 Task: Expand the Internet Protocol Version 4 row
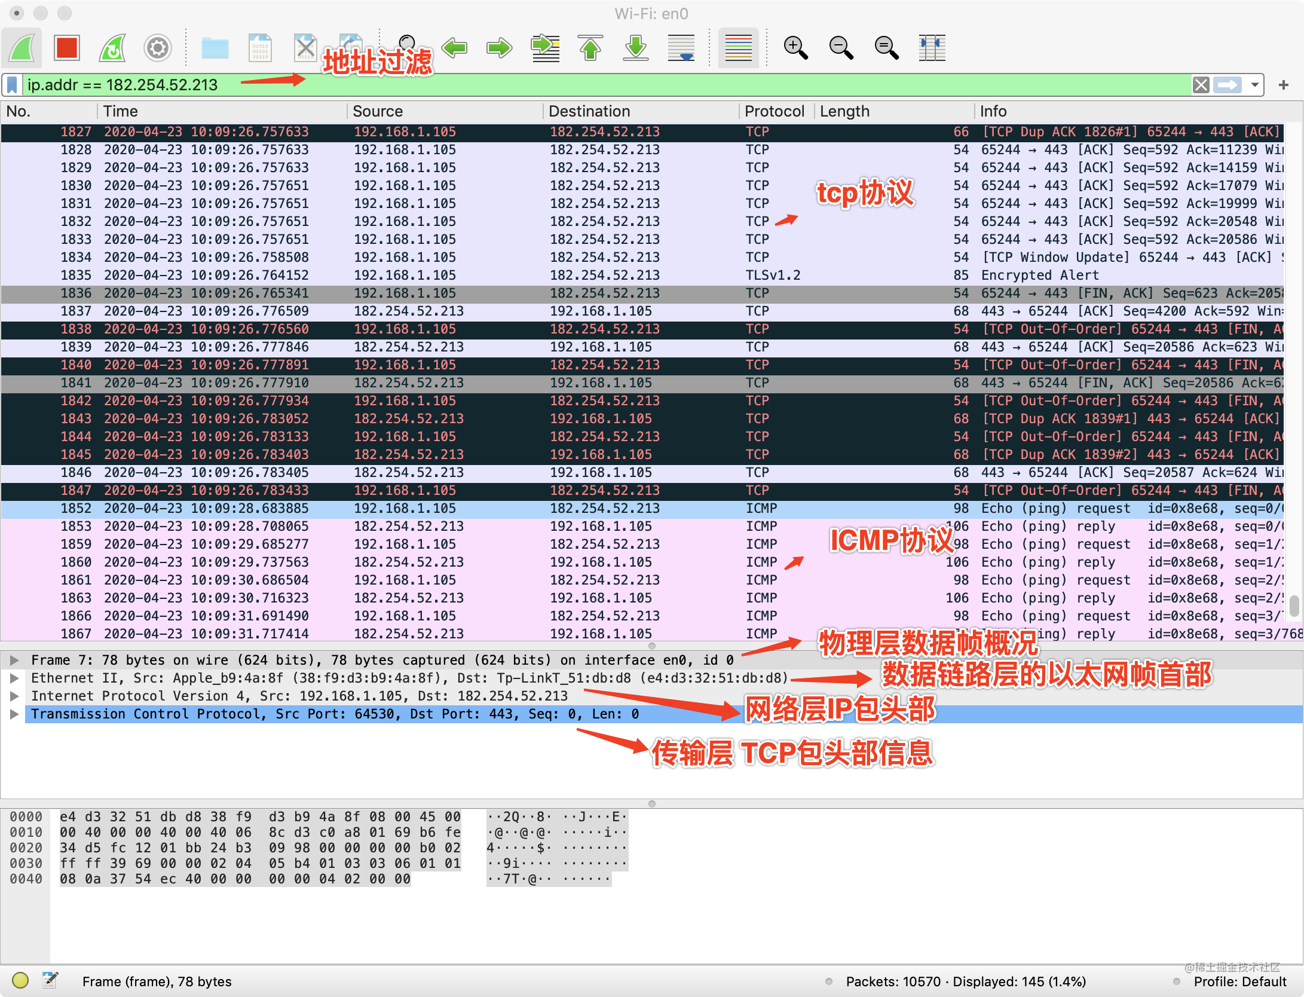(14, 696)
